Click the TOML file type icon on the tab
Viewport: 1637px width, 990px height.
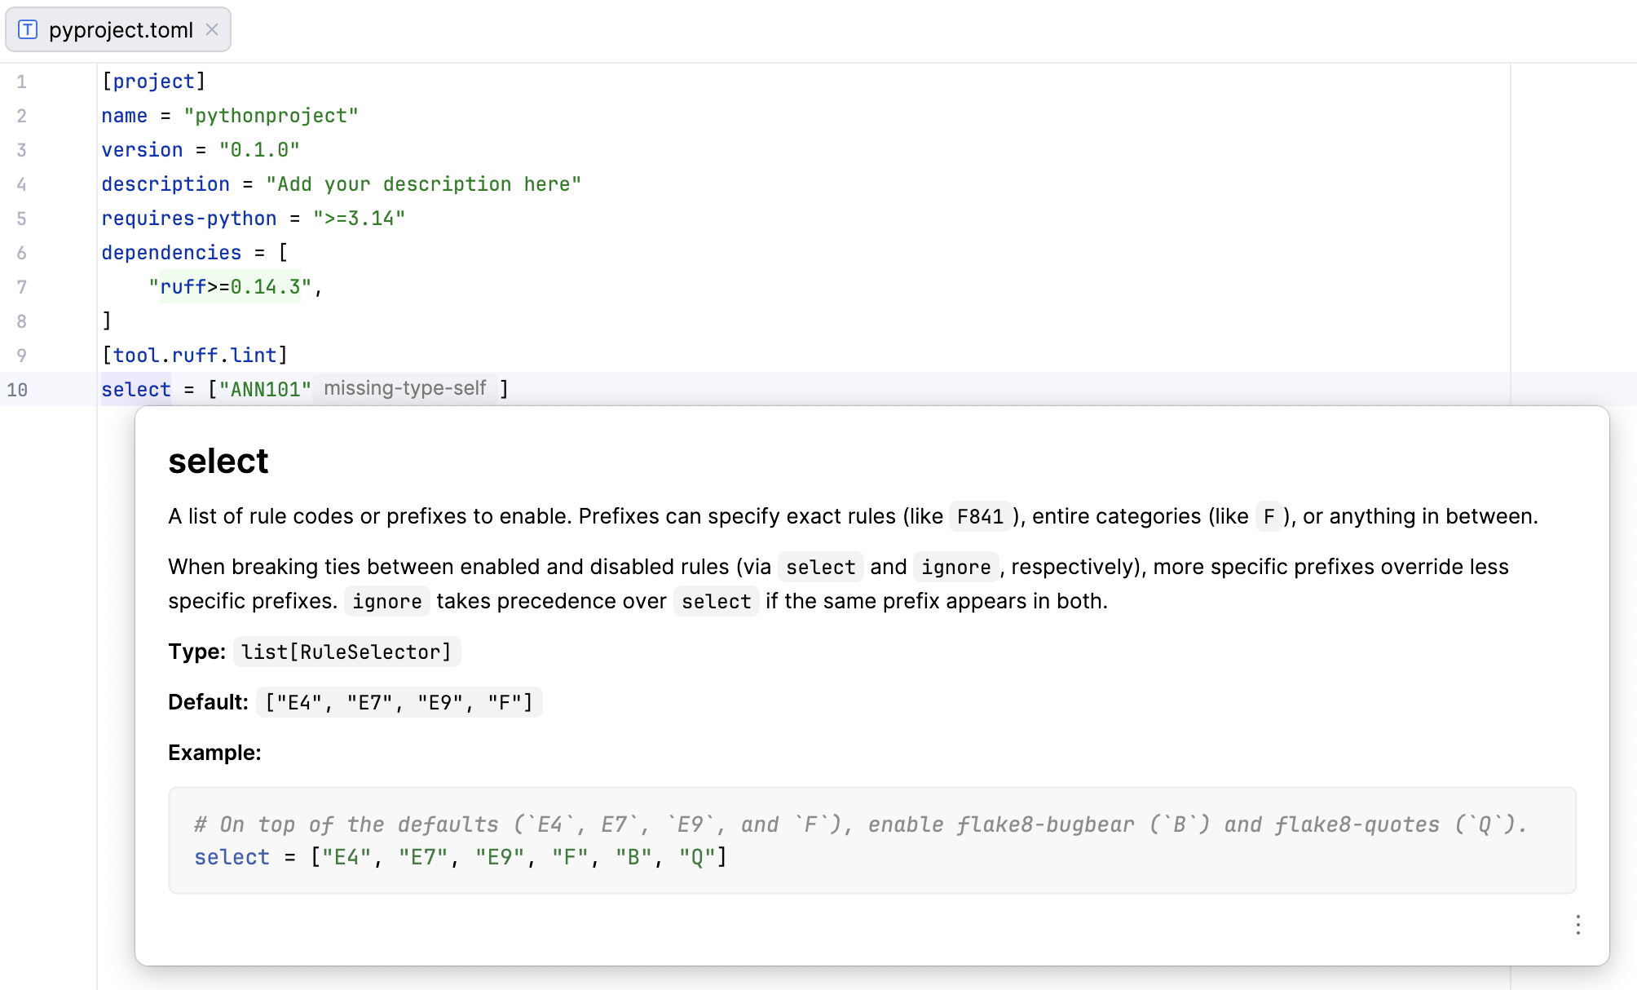29,29
